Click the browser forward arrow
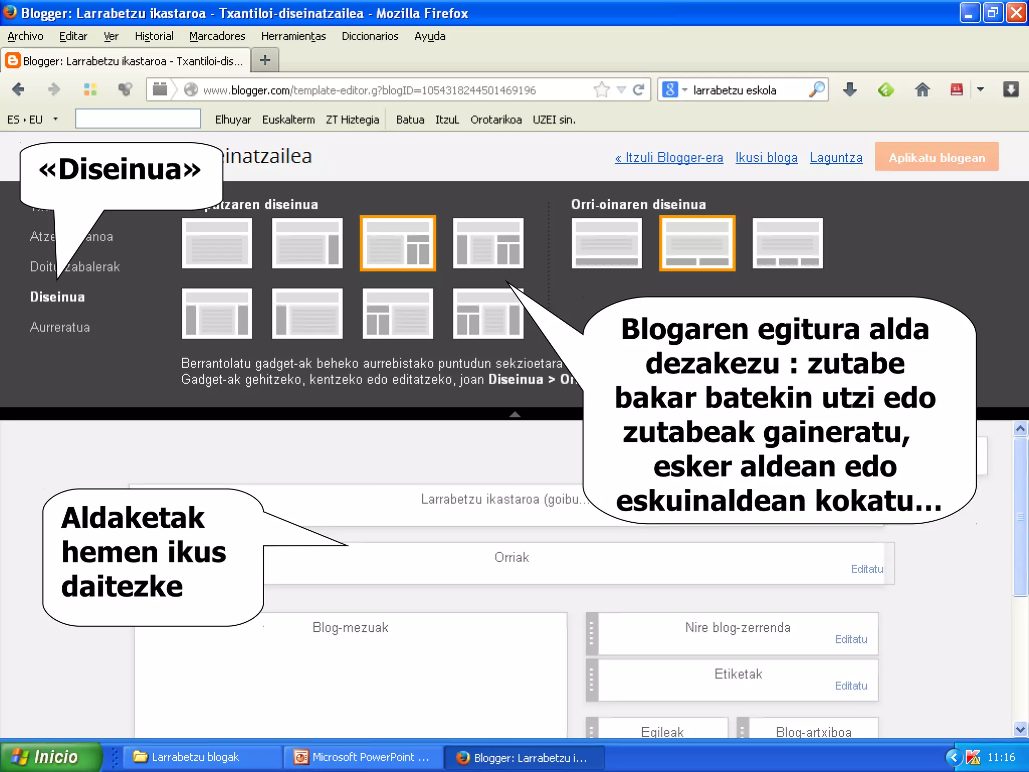Viewport: 1029px width, 772px height. pos(53,90)
